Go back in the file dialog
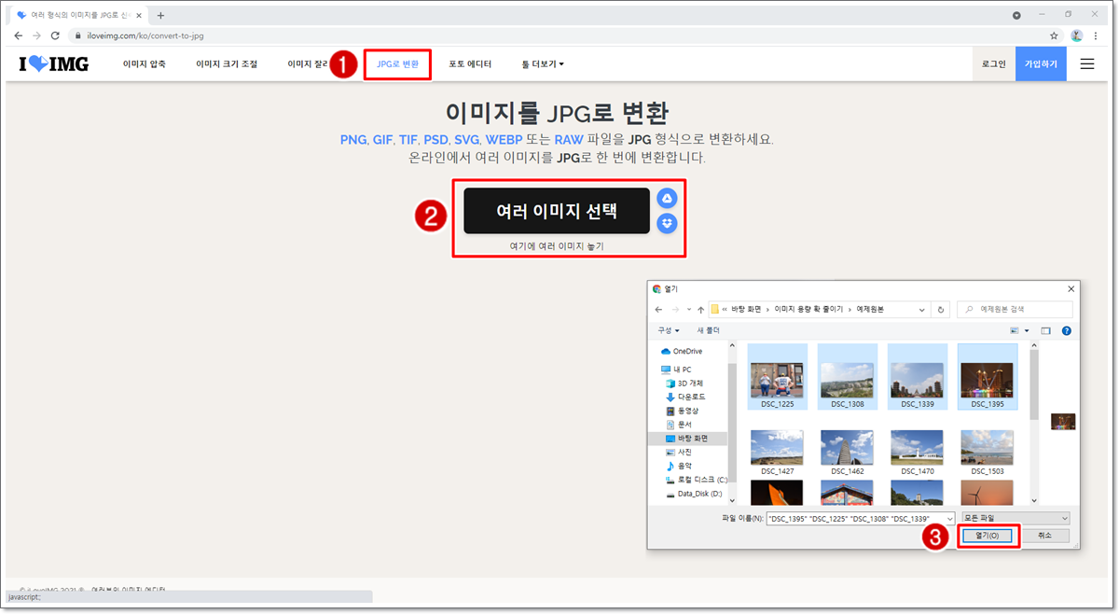1119x614 pixels. (x=658, y=310)
